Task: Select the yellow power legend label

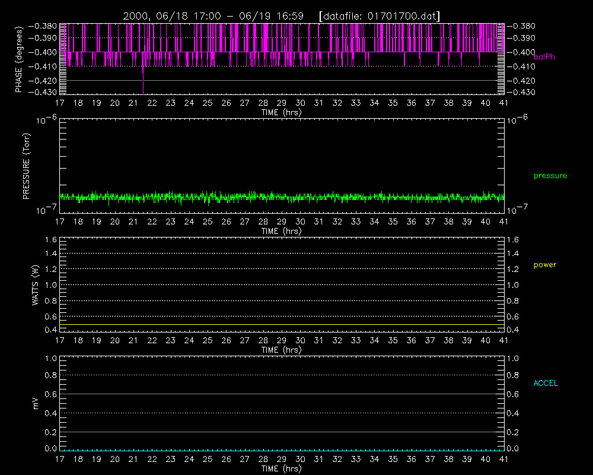Action: pos(544,265)
